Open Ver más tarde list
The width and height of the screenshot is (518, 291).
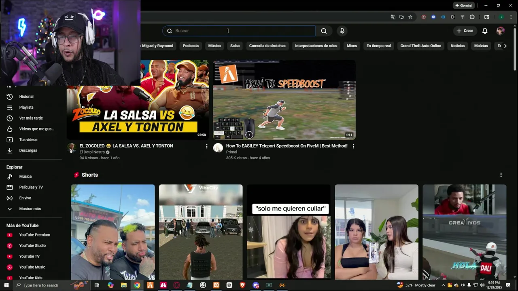pyautogui.click(x=31, y=118)
